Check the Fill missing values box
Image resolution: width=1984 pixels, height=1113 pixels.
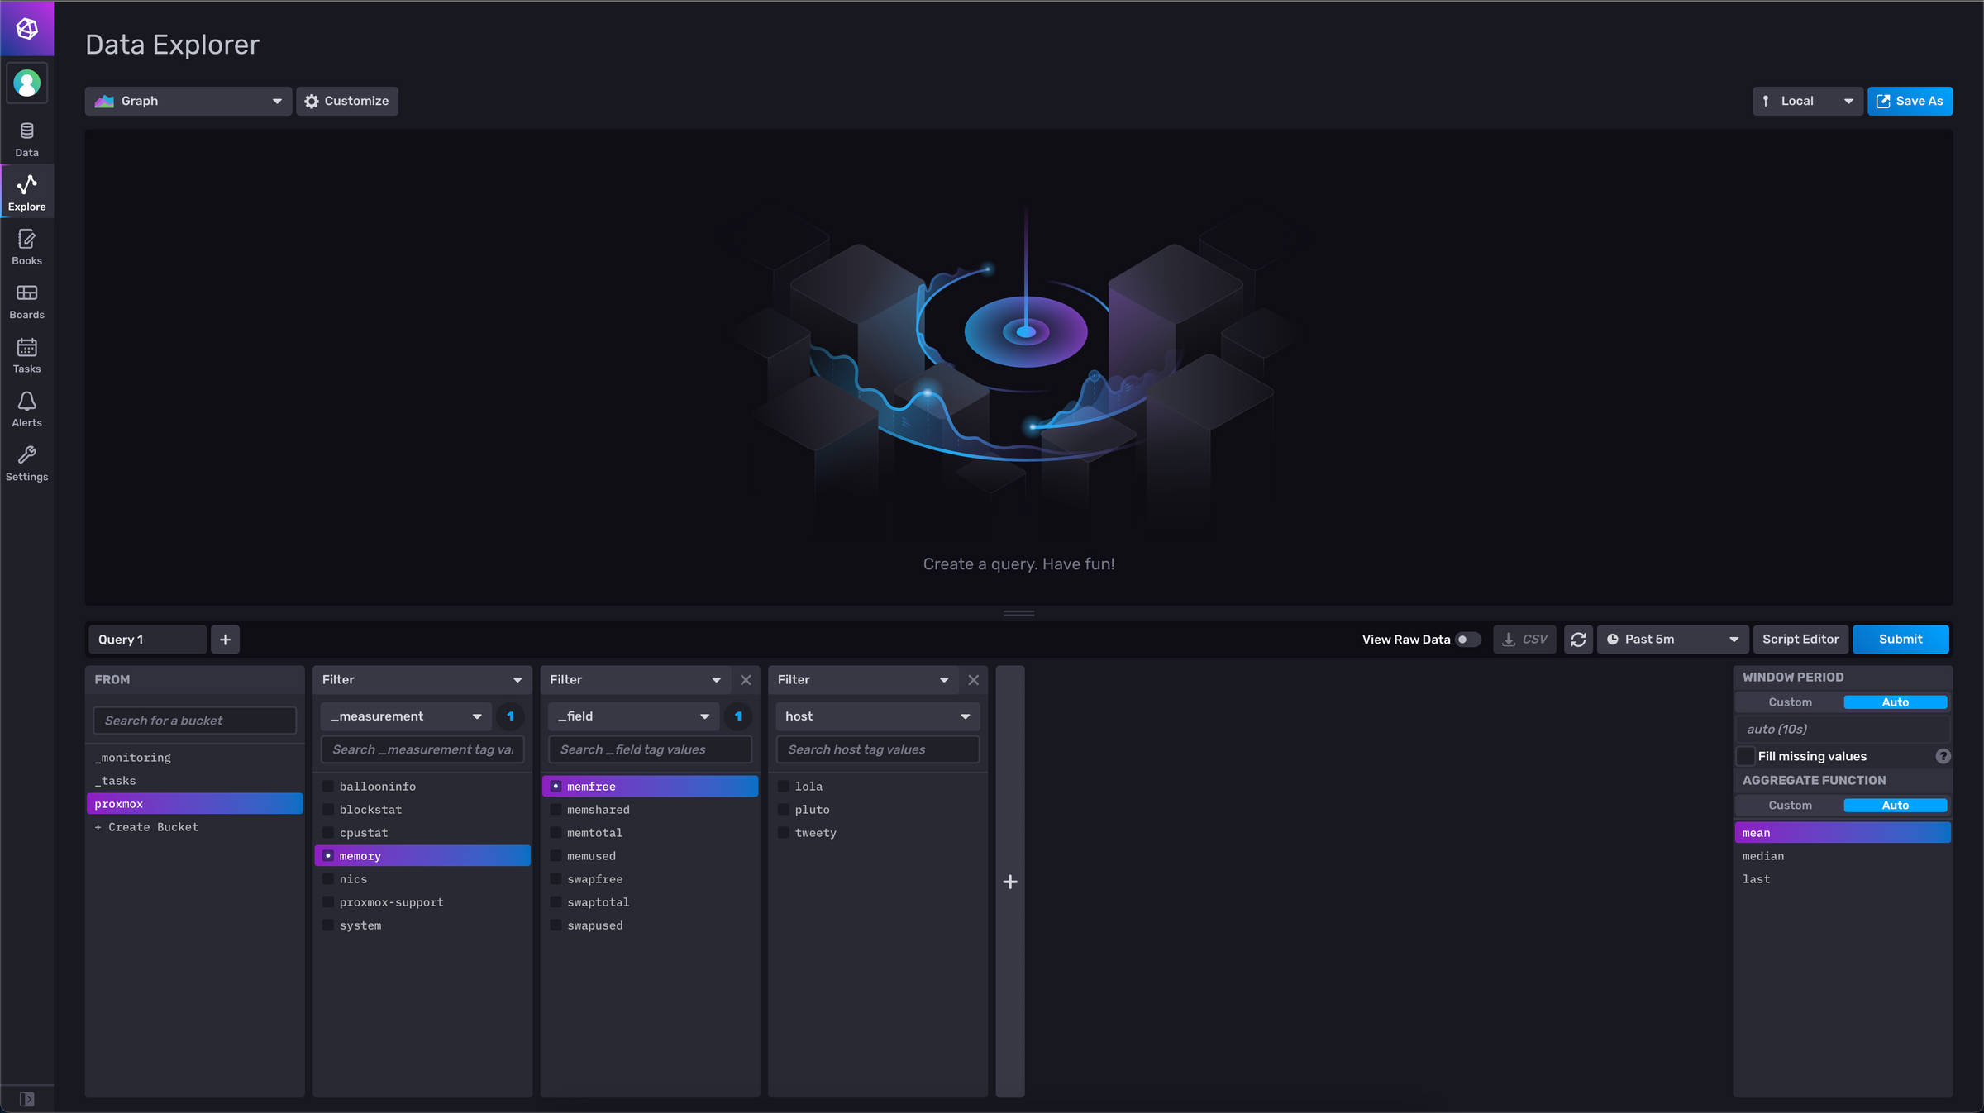1745,756
